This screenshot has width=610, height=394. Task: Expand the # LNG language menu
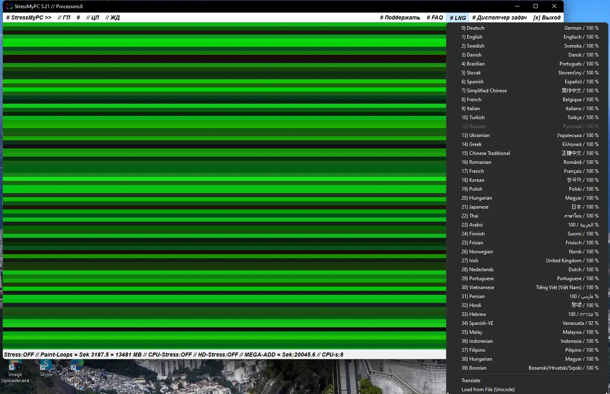(457, 18)
